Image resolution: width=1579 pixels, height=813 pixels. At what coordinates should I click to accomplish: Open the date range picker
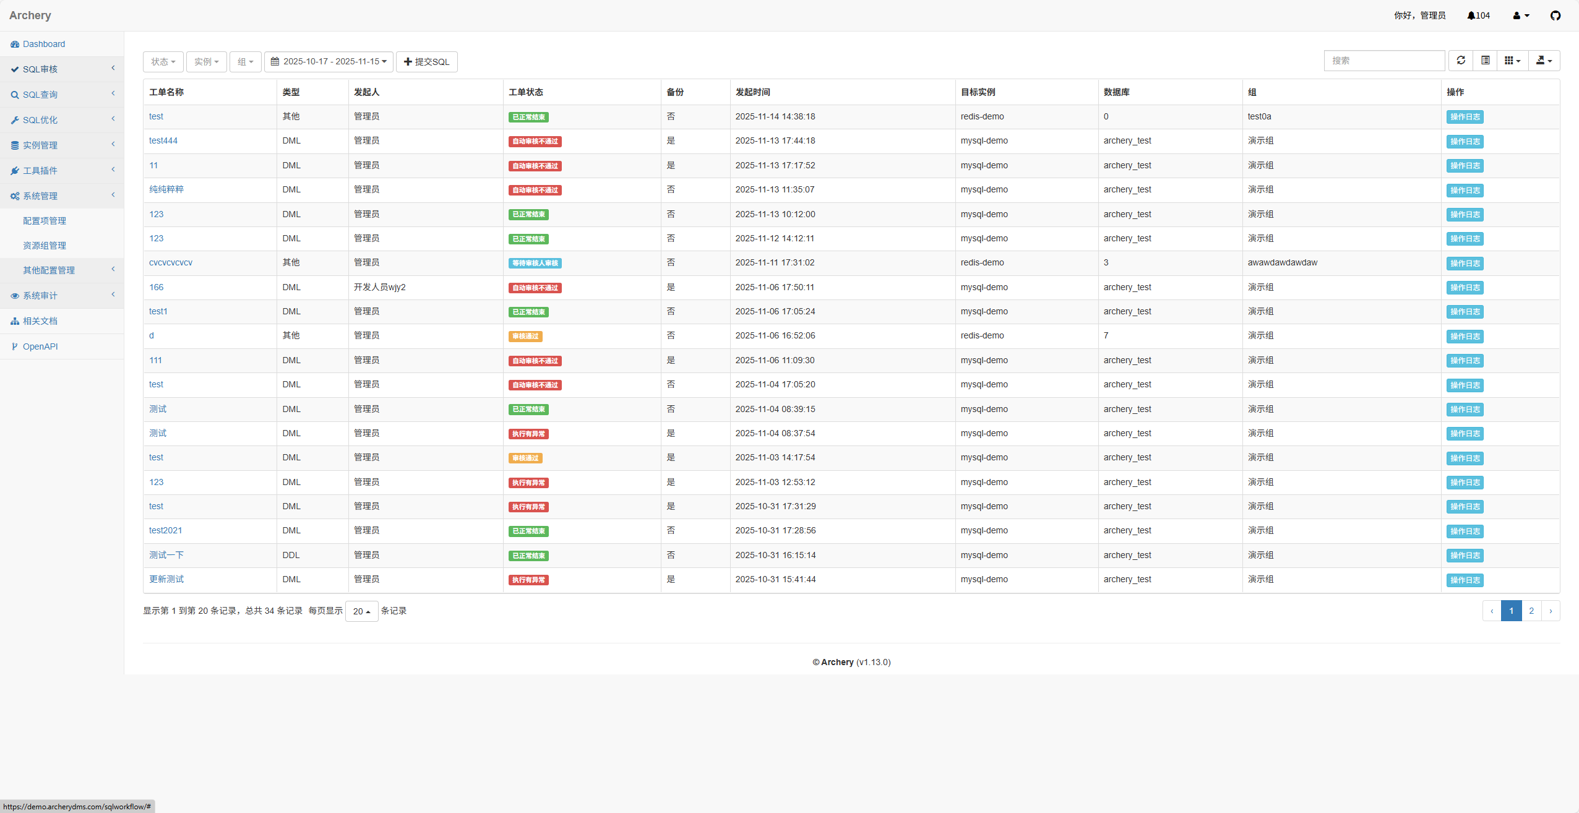tap(329, 62)
